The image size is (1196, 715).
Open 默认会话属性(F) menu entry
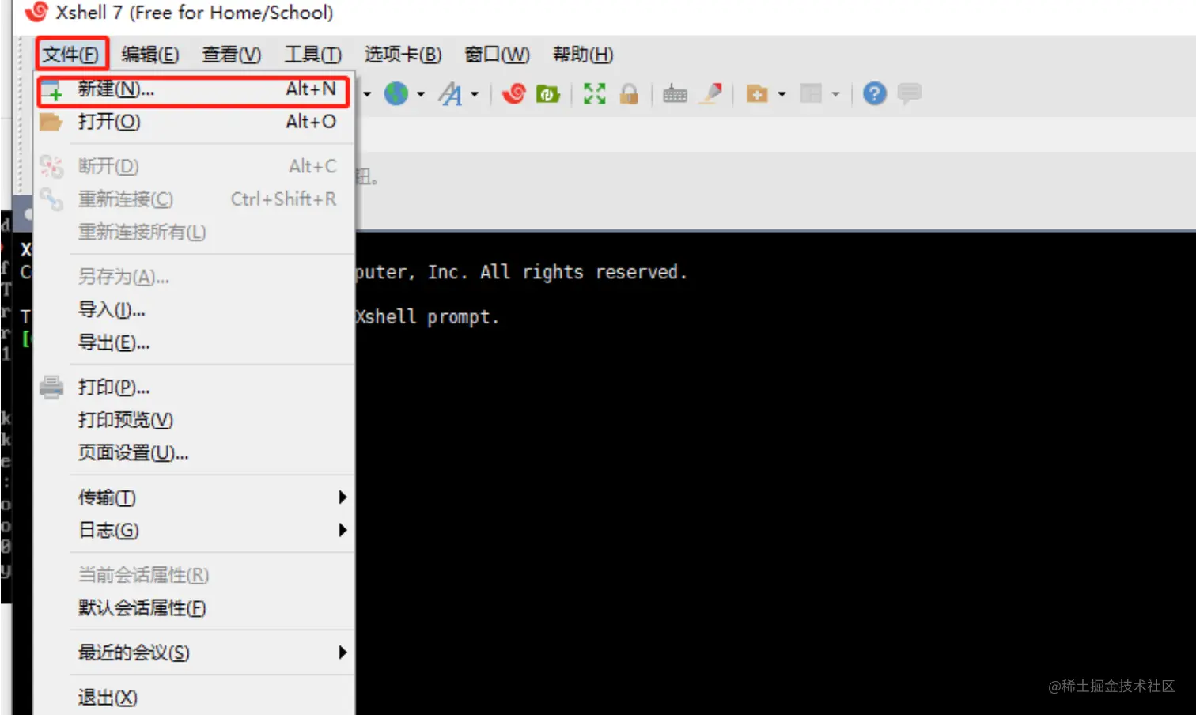[194, 608]
